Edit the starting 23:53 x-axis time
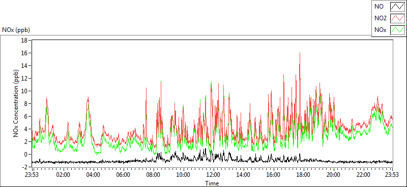Screen dimensions: 407x187 point(32,174)
